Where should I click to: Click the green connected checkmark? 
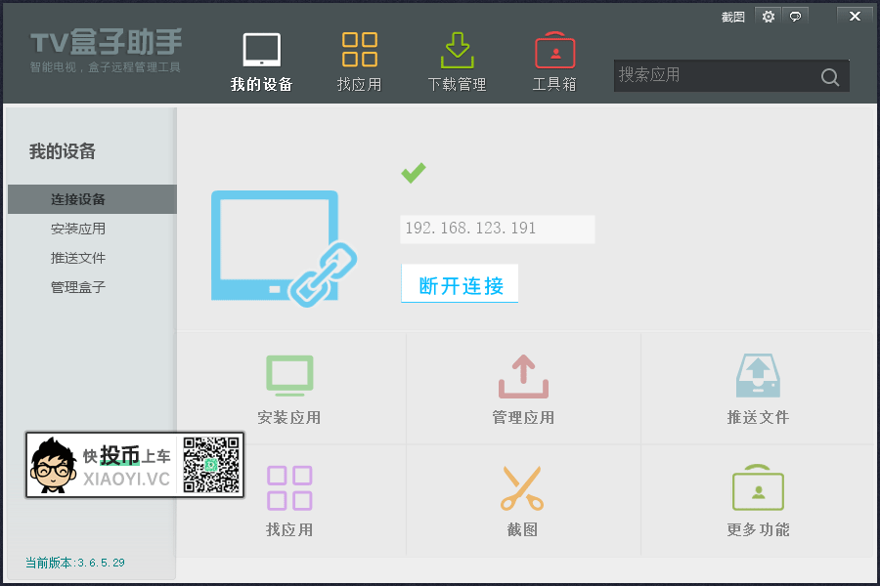(x=414, y=173)
